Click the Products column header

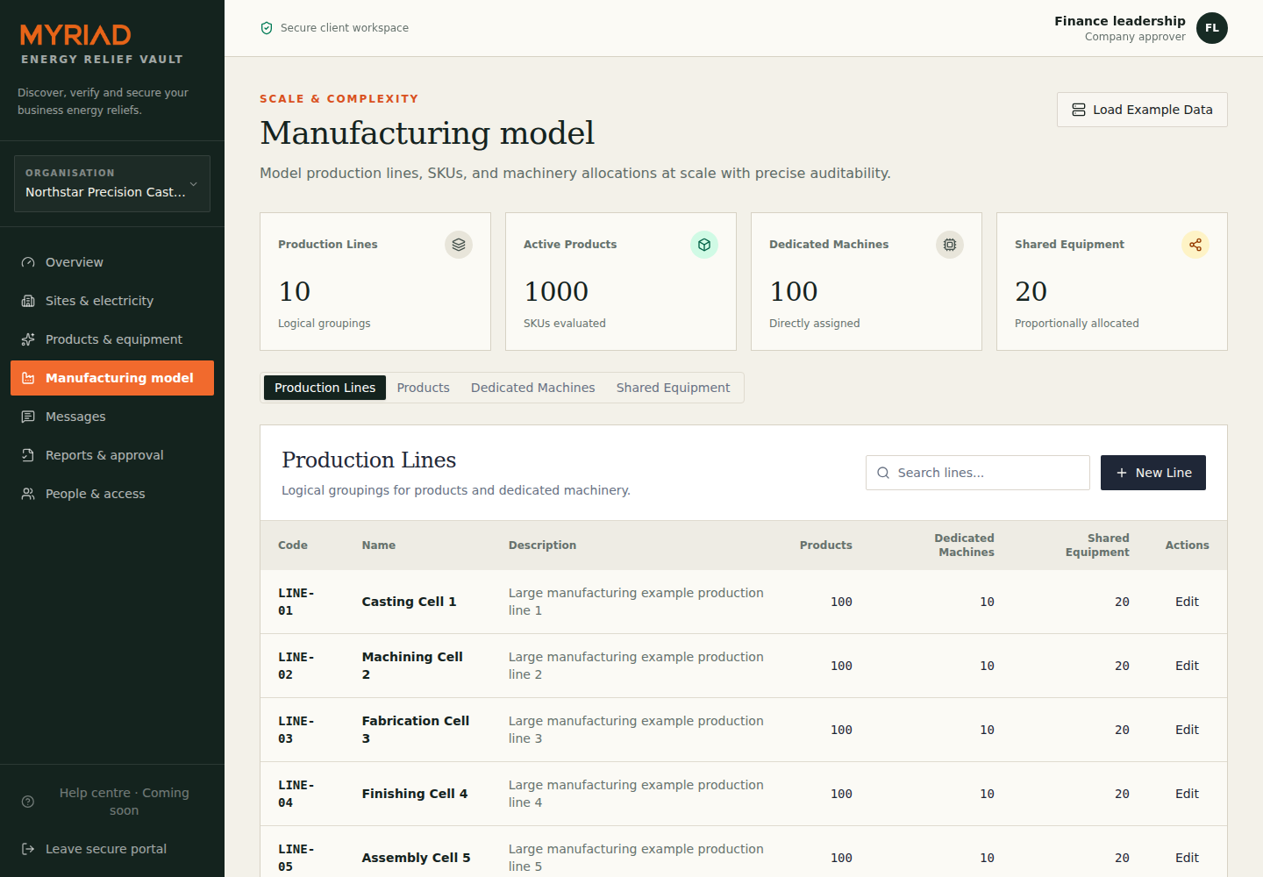[x=825, y=545]
